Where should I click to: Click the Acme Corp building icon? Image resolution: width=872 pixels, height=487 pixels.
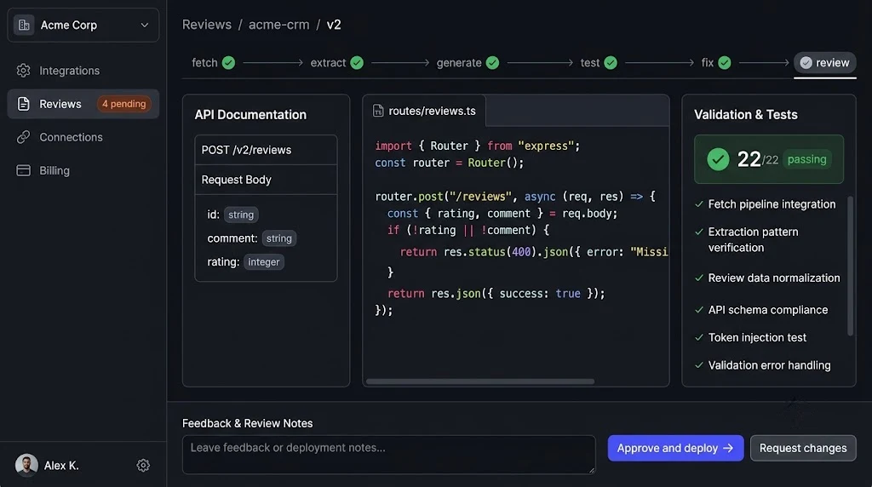24,25
